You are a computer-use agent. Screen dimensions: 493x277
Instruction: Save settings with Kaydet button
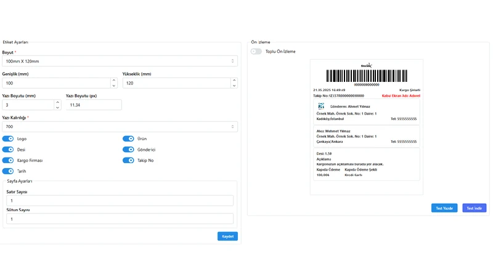pos(227,236)
